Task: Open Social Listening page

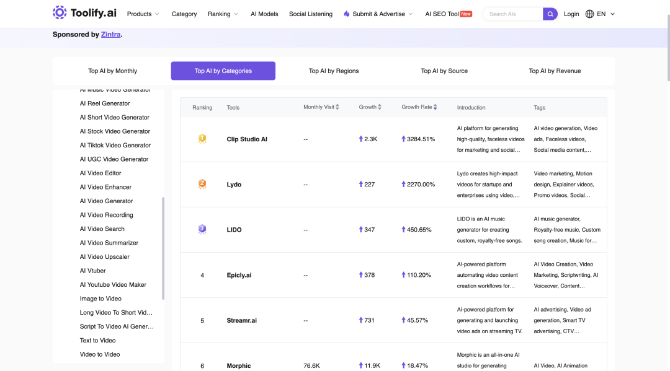Action: (x=311, y=14)
